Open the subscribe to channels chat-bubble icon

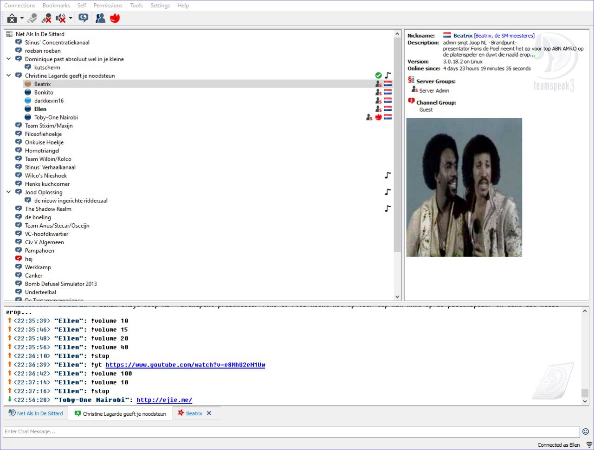(83, 18)
